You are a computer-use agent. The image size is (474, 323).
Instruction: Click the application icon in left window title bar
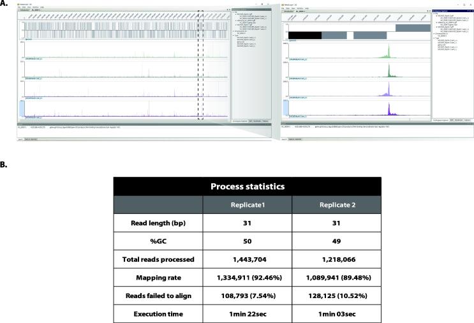pyautogui.click(x=19, y=4)
